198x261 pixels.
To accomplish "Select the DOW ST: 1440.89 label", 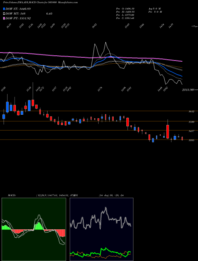I will point(18,9).
